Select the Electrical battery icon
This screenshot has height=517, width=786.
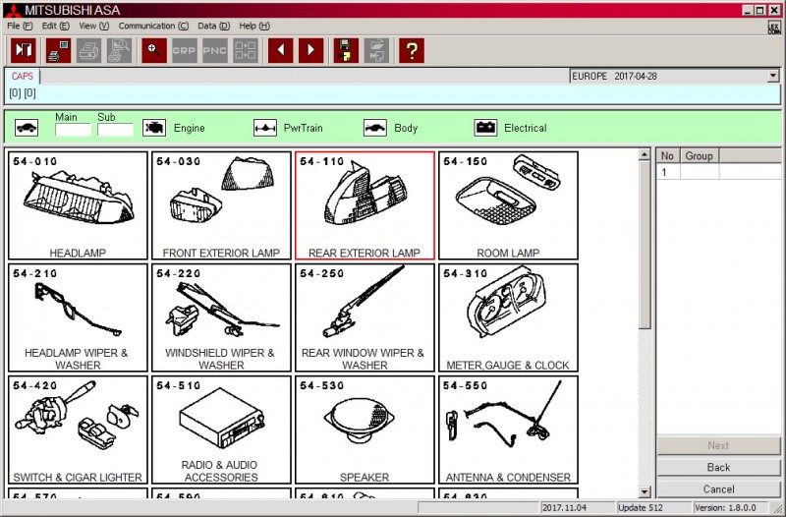coord(485,128)
